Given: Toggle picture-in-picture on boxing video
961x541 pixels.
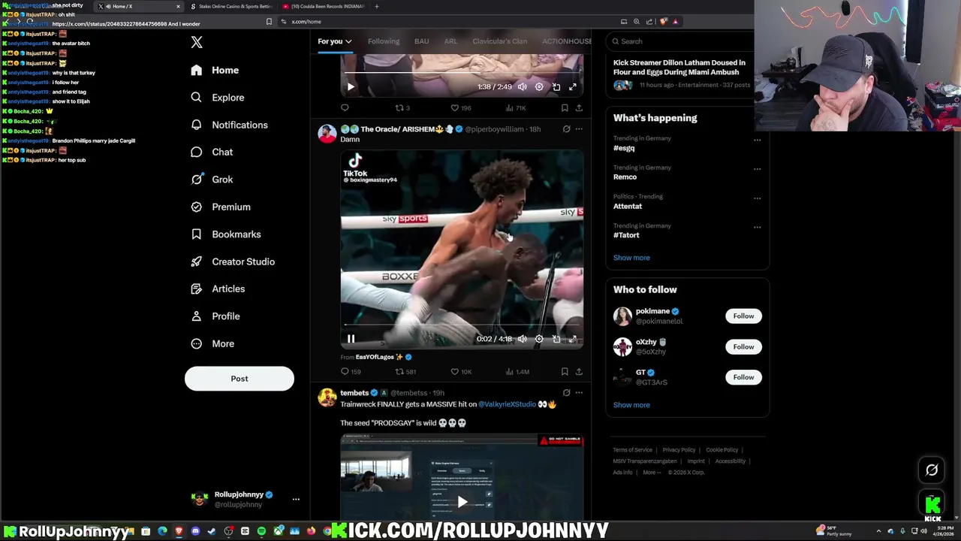Looking at the screenshot, I should (556, 339).
